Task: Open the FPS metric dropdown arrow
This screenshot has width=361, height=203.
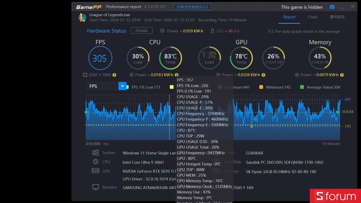Action: tap(122, 86)
